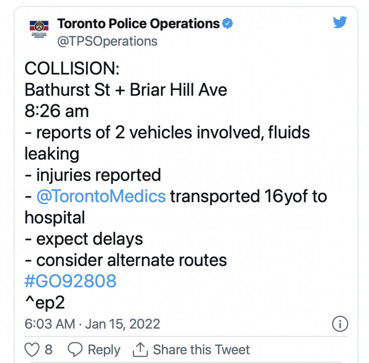Click the blue verified badge
This screenshot has height=363, width=369.
[x=228, y=24]
